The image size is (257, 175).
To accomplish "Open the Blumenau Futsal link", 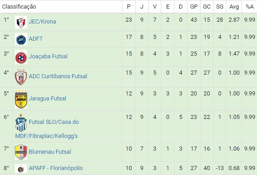I will [50, 151].
